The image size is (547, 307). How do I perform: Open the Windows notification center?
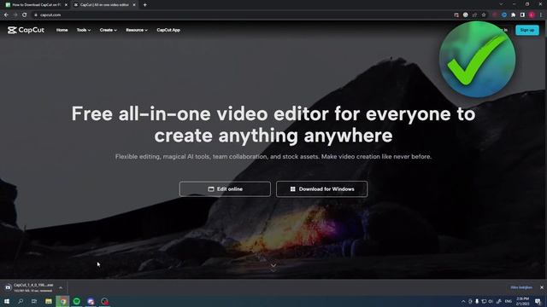(538, 301)
